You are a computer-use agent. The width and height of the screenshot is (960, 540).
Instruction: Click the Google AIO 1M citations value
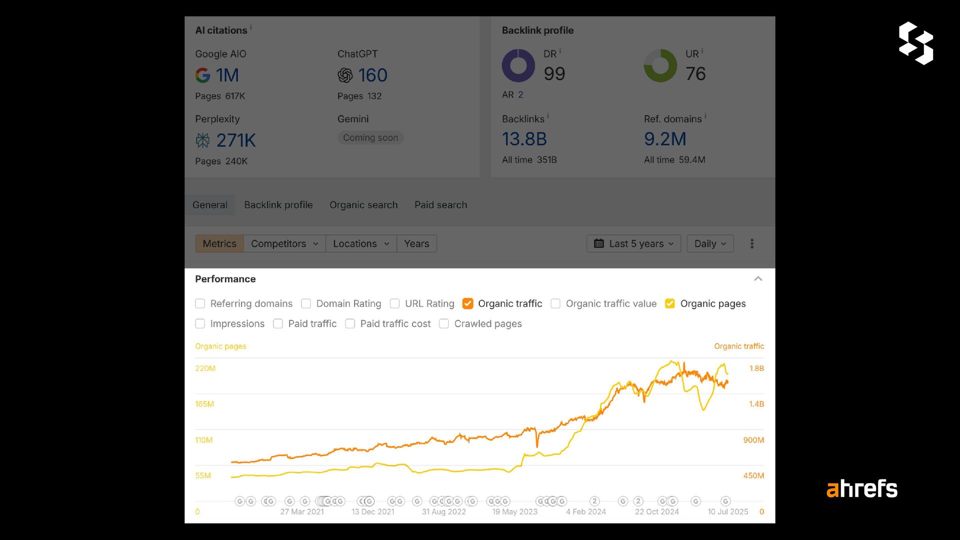coord(227,75)
